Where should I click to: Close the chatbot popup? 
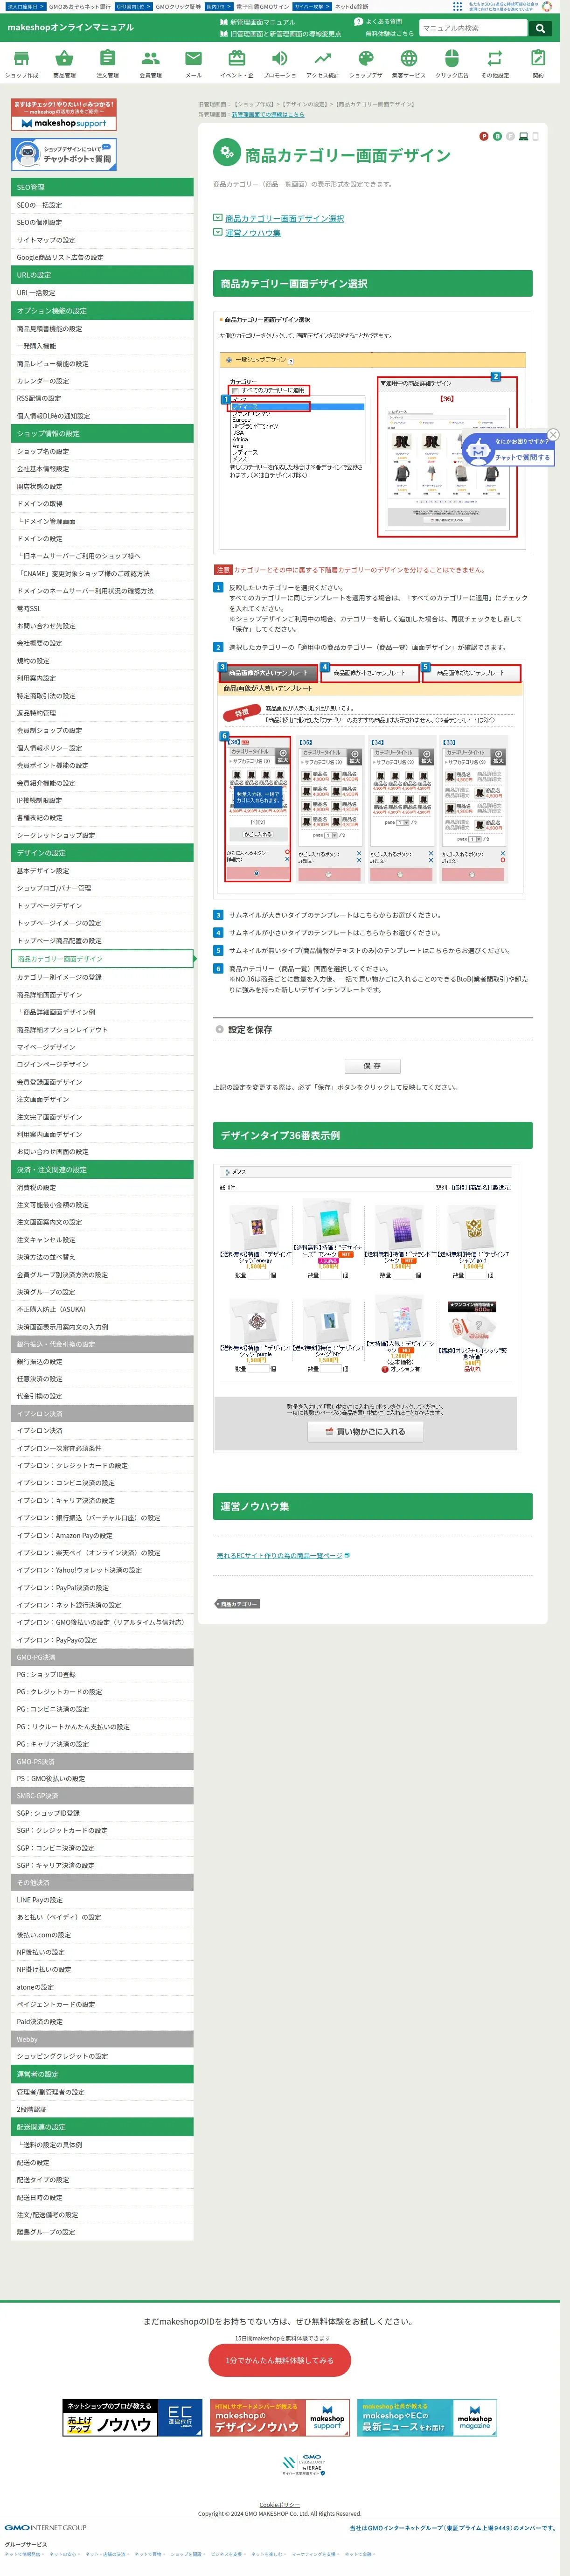(x=553, y=434)
